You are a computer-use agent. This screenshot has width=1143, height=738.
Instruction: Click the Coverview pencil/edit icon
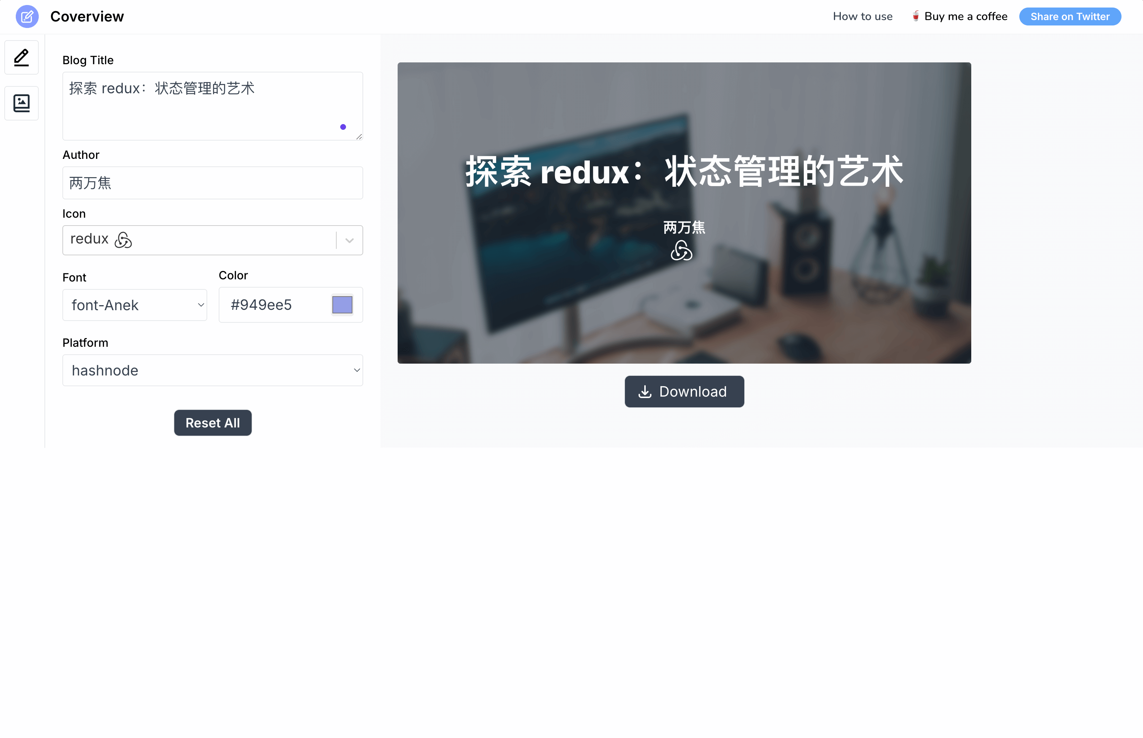(26, 16)
